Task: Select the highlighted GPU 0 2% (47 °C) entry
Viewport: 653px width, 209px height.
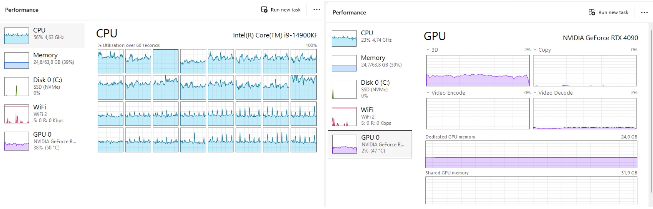Action: (x=370, y=144)
